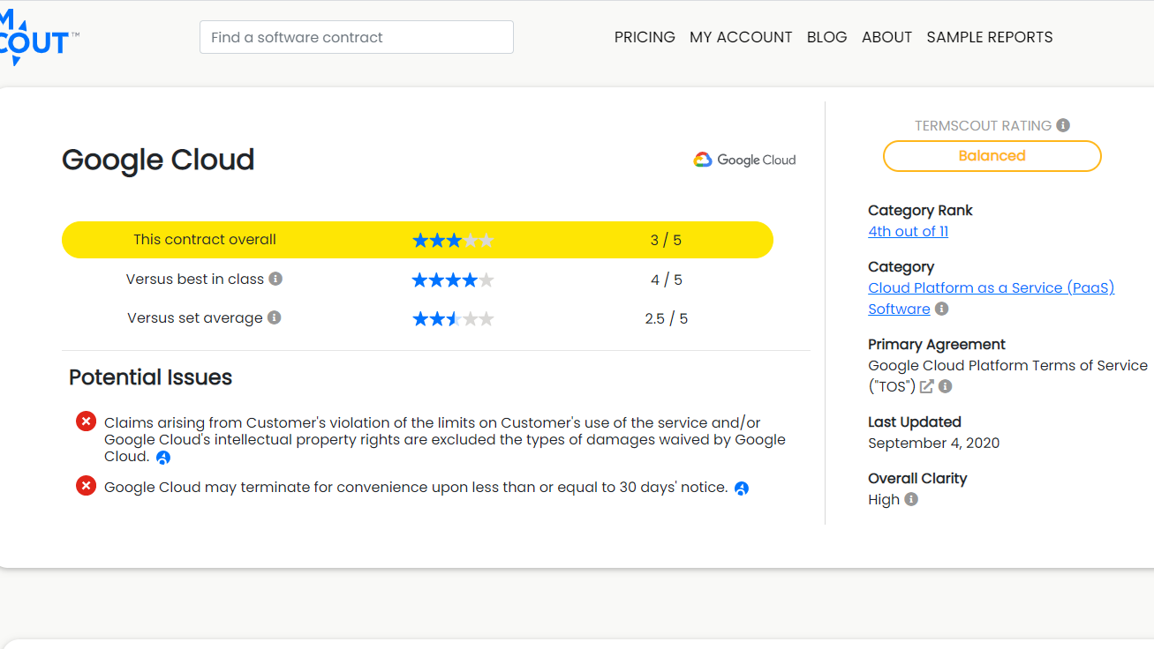Click the 3 / 5 score value

666,240
